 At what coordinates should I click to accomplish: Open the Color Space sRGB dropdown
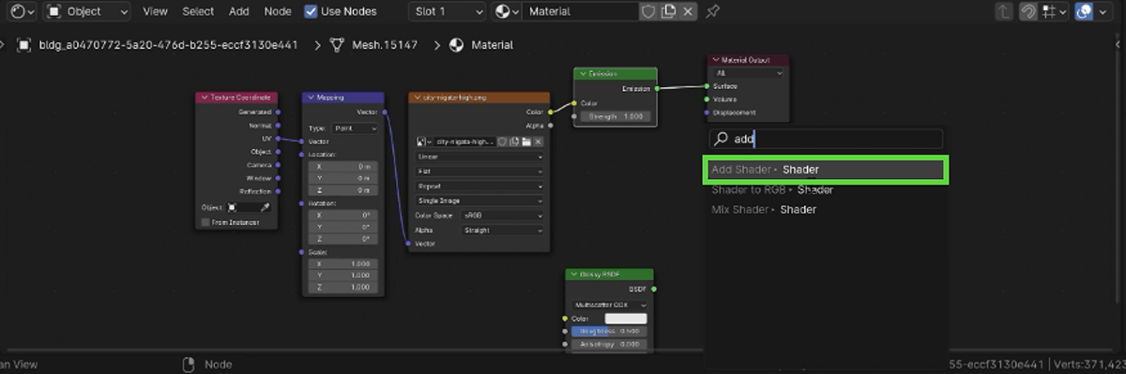pyautogui.click(x=503, y=215)
